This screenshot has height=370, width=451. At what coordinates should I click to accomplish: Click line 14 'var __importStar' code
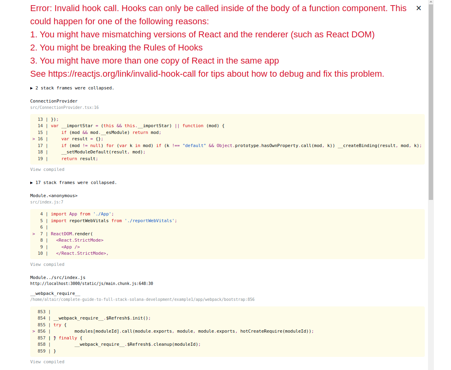[x=137, y=126]
